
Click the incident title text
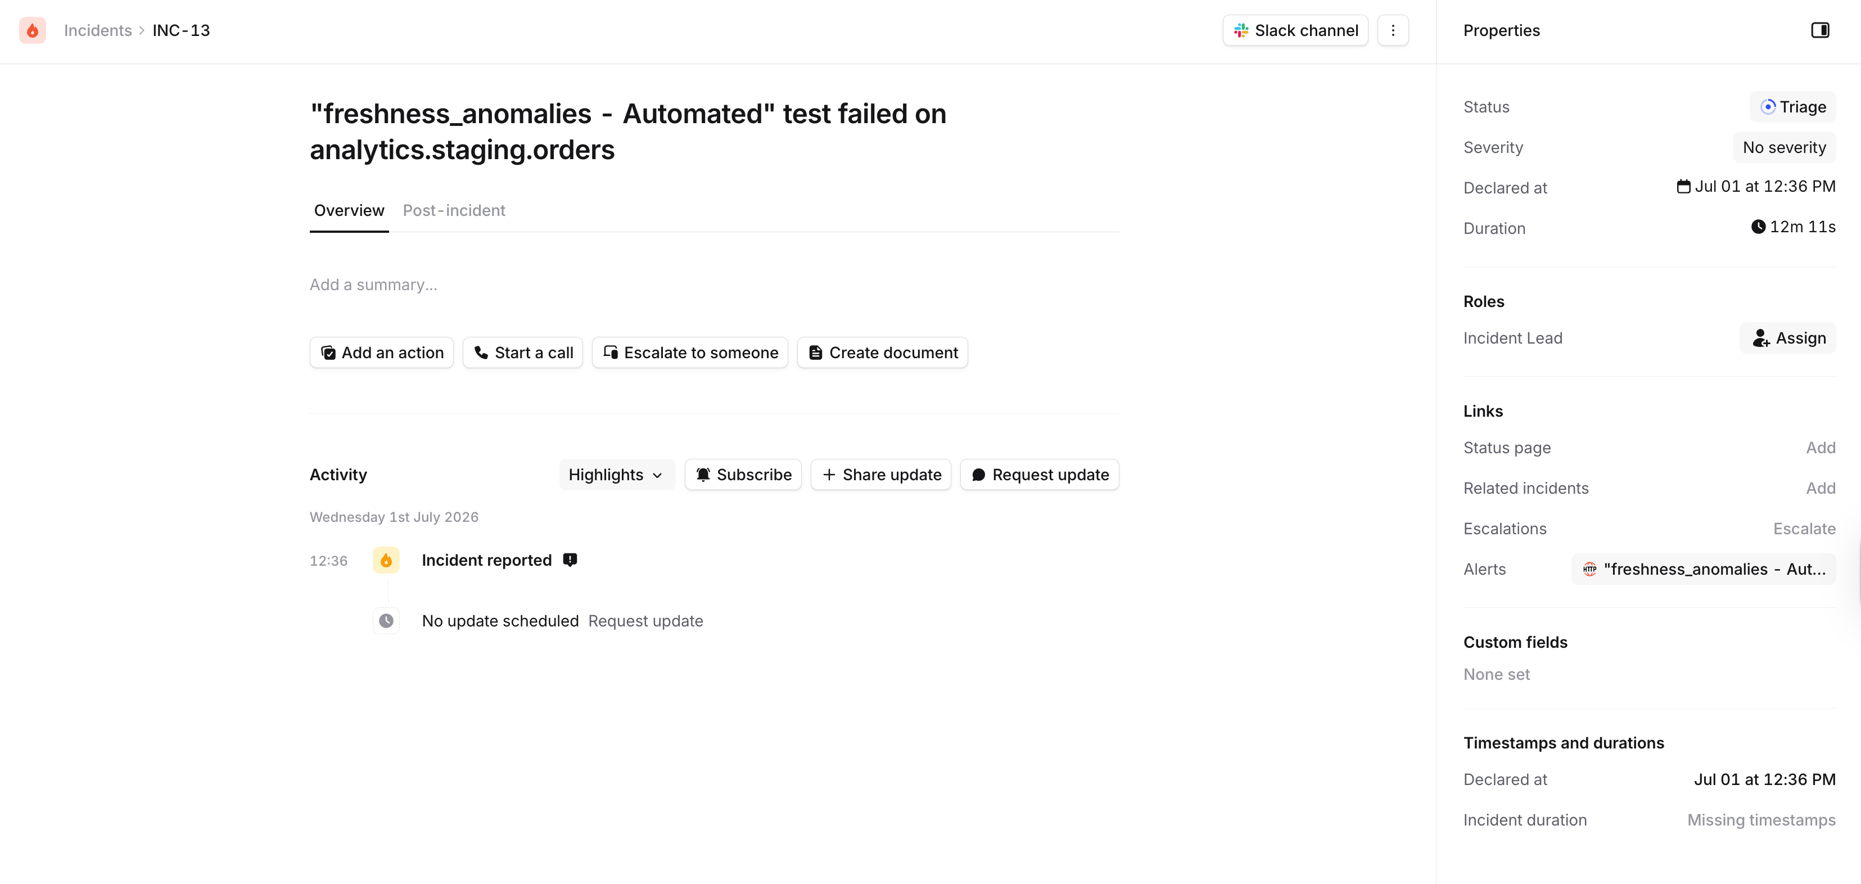[628, 132]
